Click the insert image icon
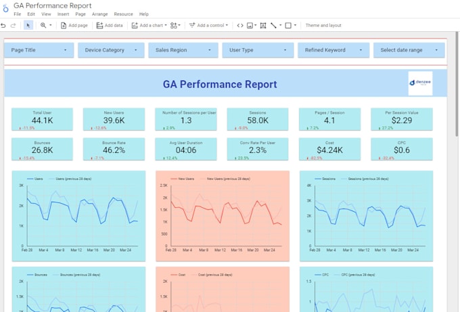This screenshot has height=312, width=460. [x=250, y=26]
